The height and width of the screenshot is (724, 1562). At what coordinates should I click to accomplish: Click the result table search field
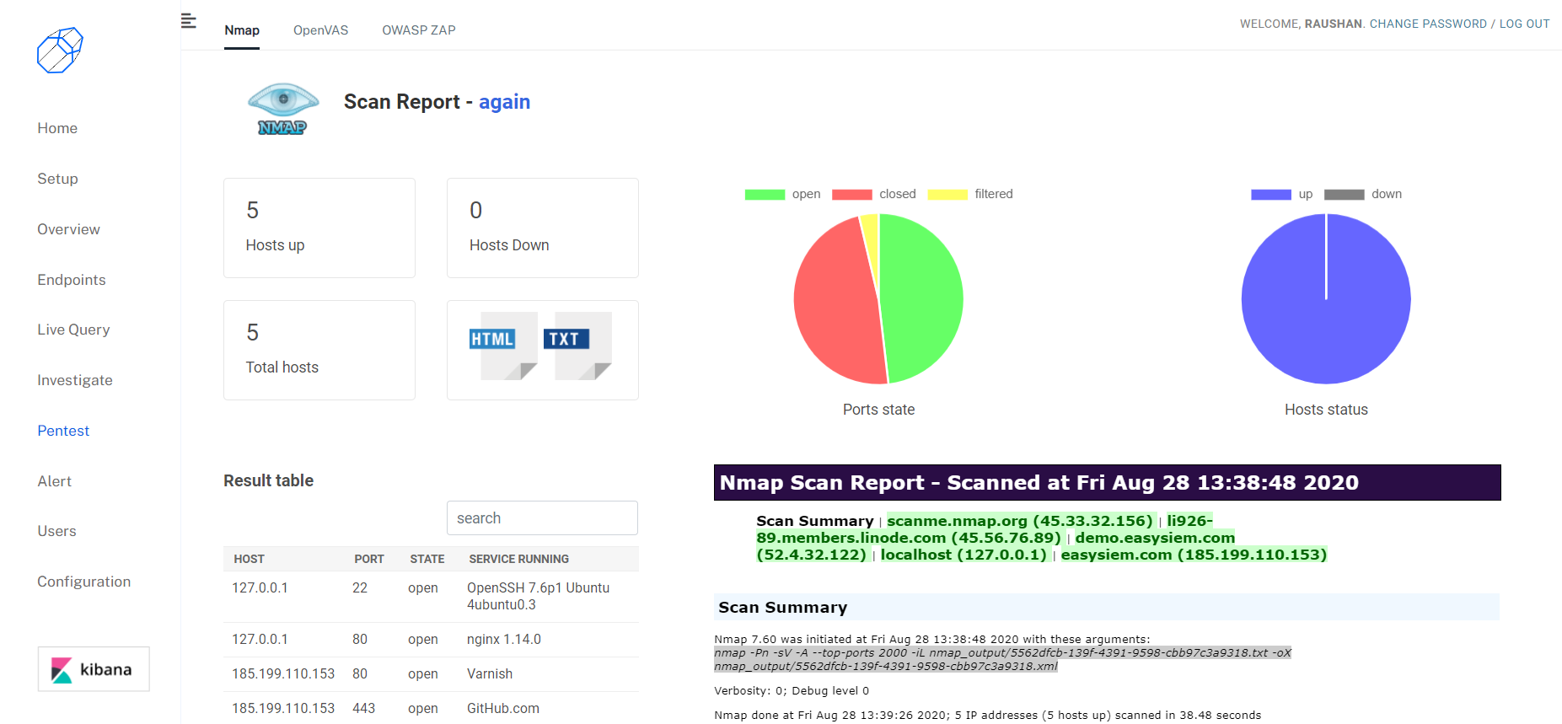542,518
